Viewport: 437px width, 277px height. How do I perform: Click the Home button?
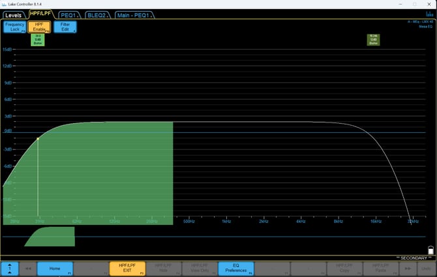coord(55,269)
